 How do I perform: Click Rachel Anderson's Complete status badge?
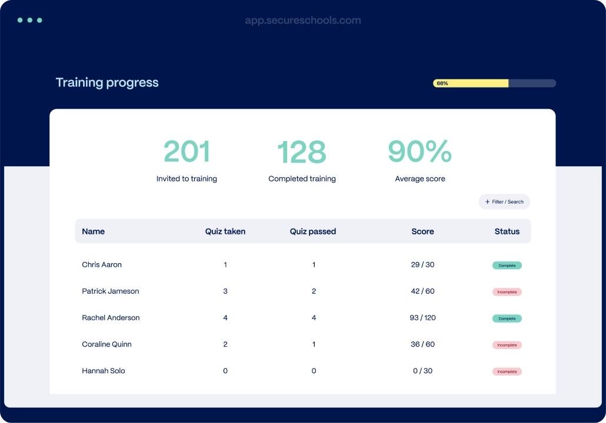click(x=507, y=319)
